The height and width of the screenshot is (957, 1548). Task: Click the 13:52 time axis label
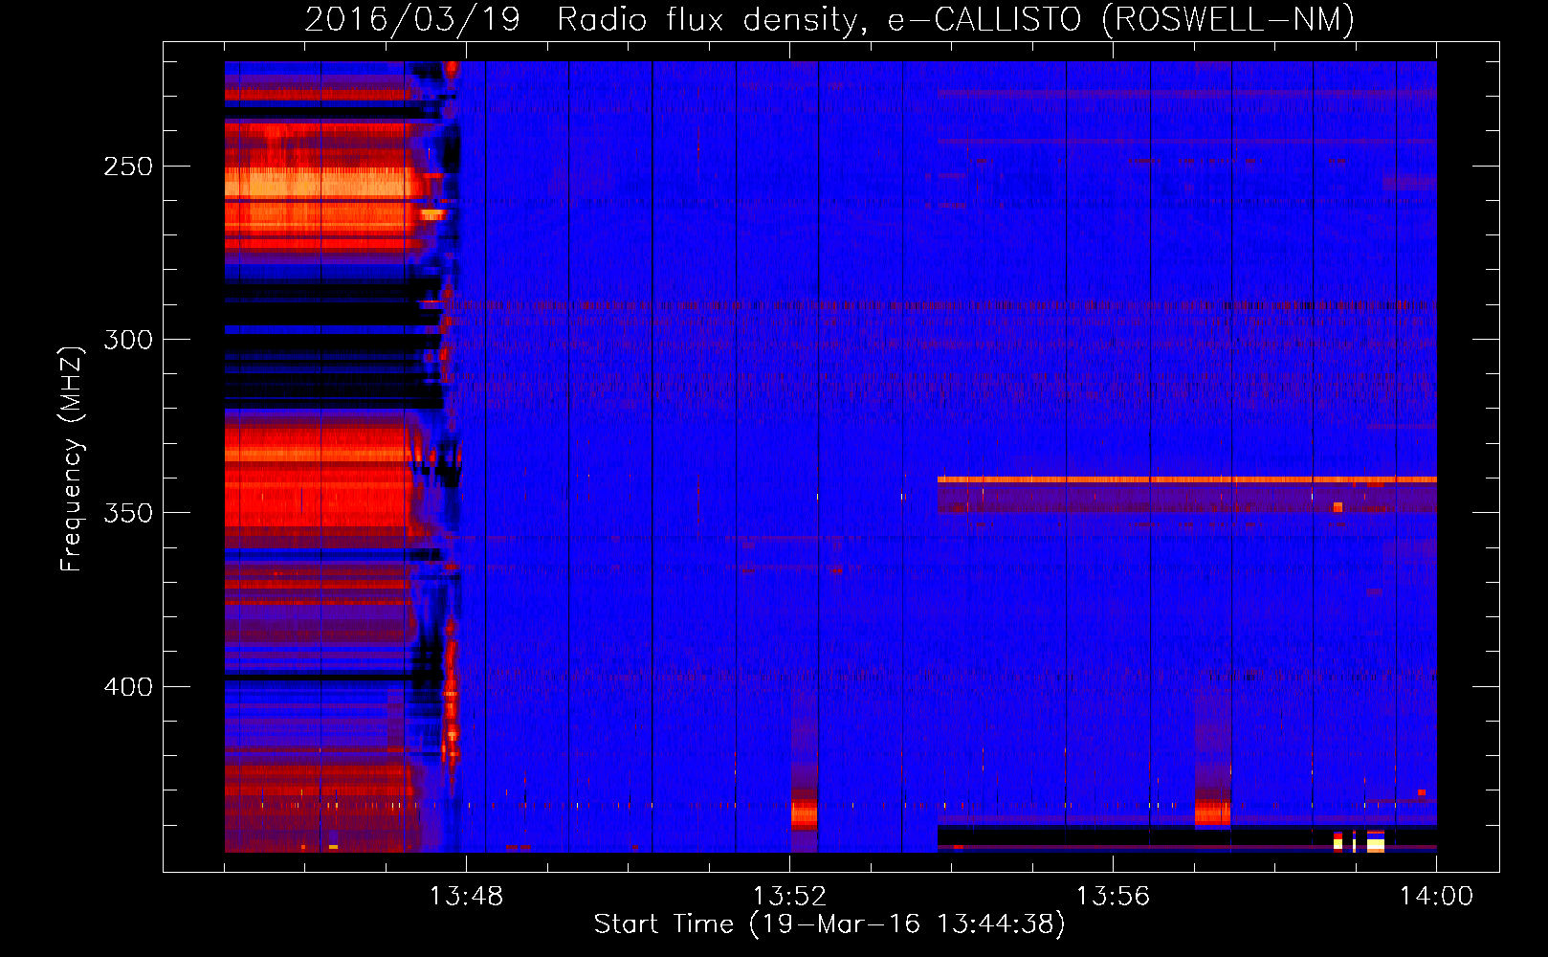coord(789,897)
